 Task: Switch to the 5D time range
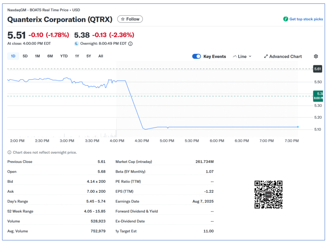(x=25, y=56)
